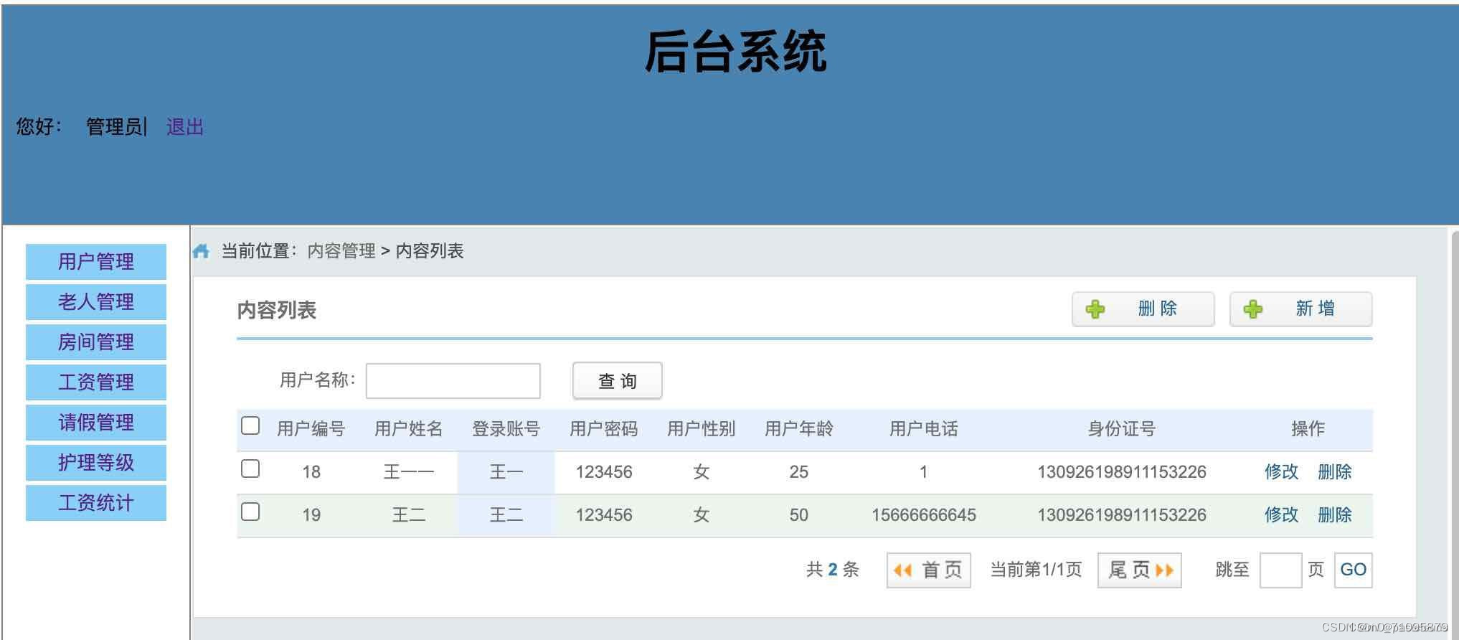Viewport: 1459px width, 640px height.
Task: Click the green plus icon on 新增 button
Action: pos(1253,309)
